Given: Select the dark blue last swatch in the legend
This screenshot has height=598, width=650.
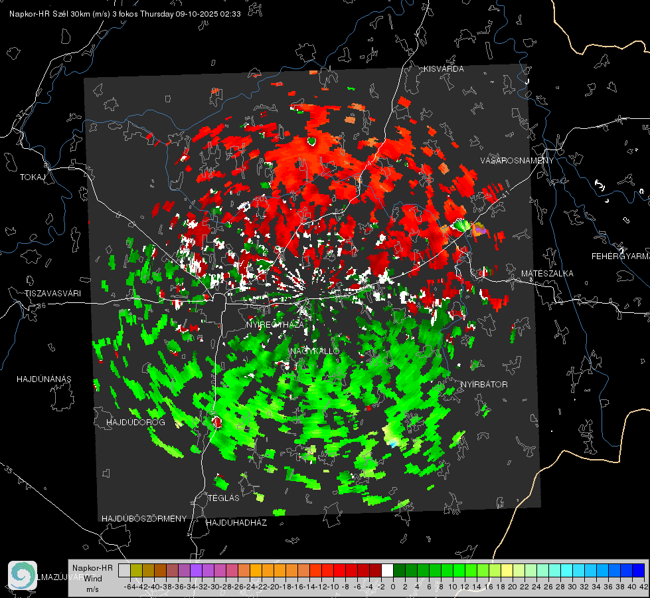Looking at the screenshot, I should (639, 571).
